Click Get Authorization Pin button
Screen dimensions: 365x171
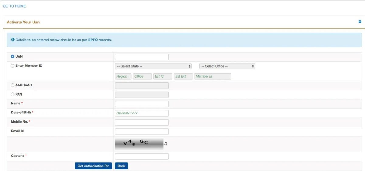click(93, 166)
